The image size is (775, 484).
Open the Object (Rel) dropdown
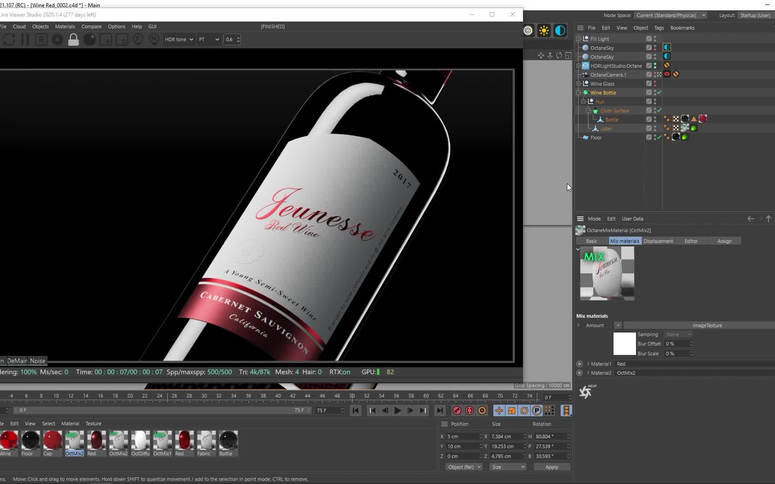coord(464,467)
